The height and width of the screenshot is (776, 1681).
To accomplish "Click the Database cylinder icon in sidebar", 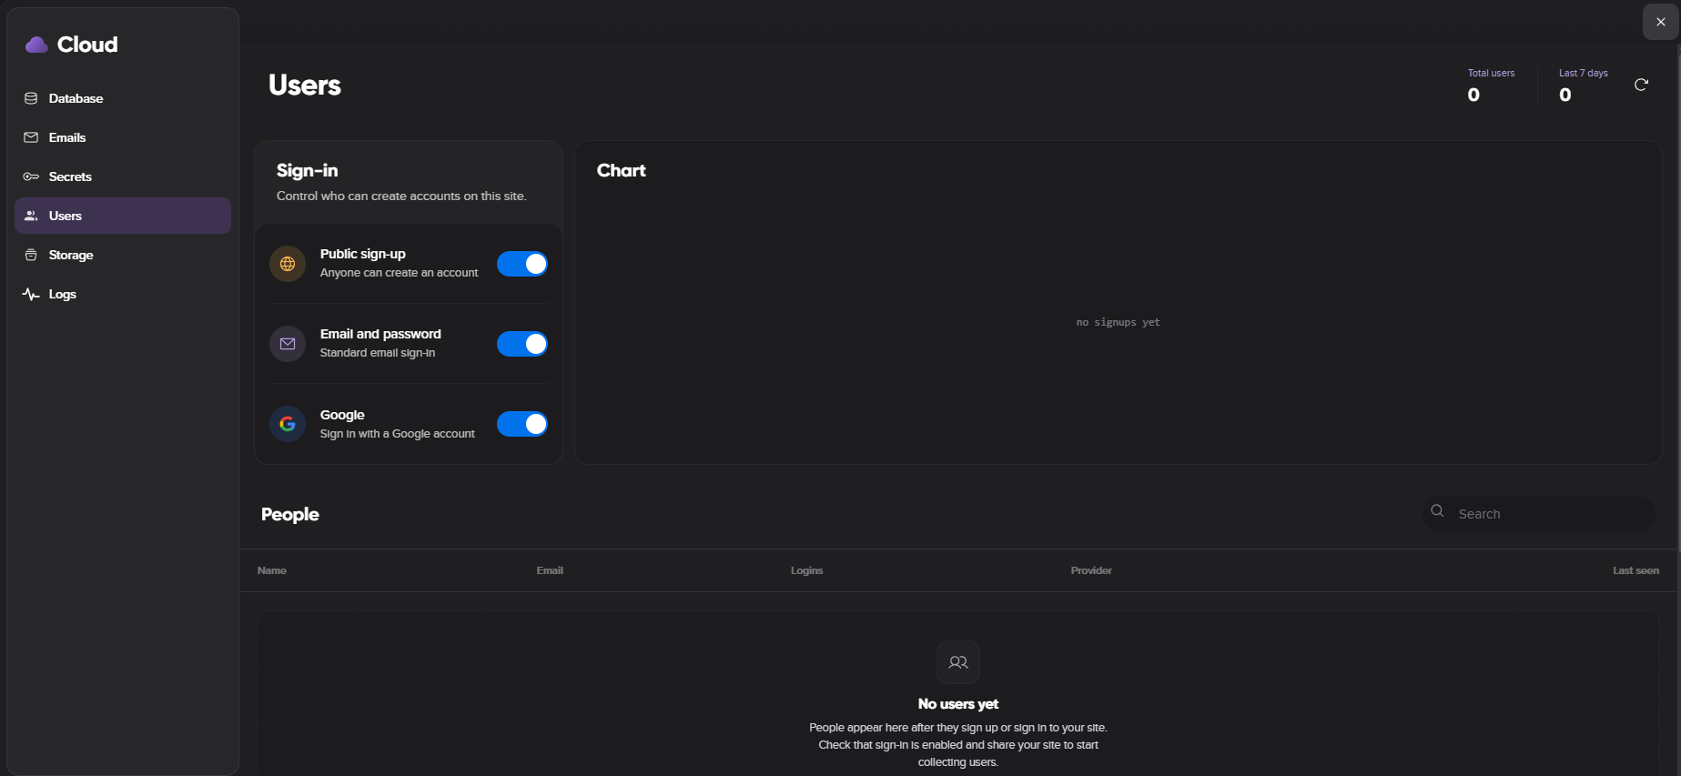I will pyautogui.click(x=31, y=98).
